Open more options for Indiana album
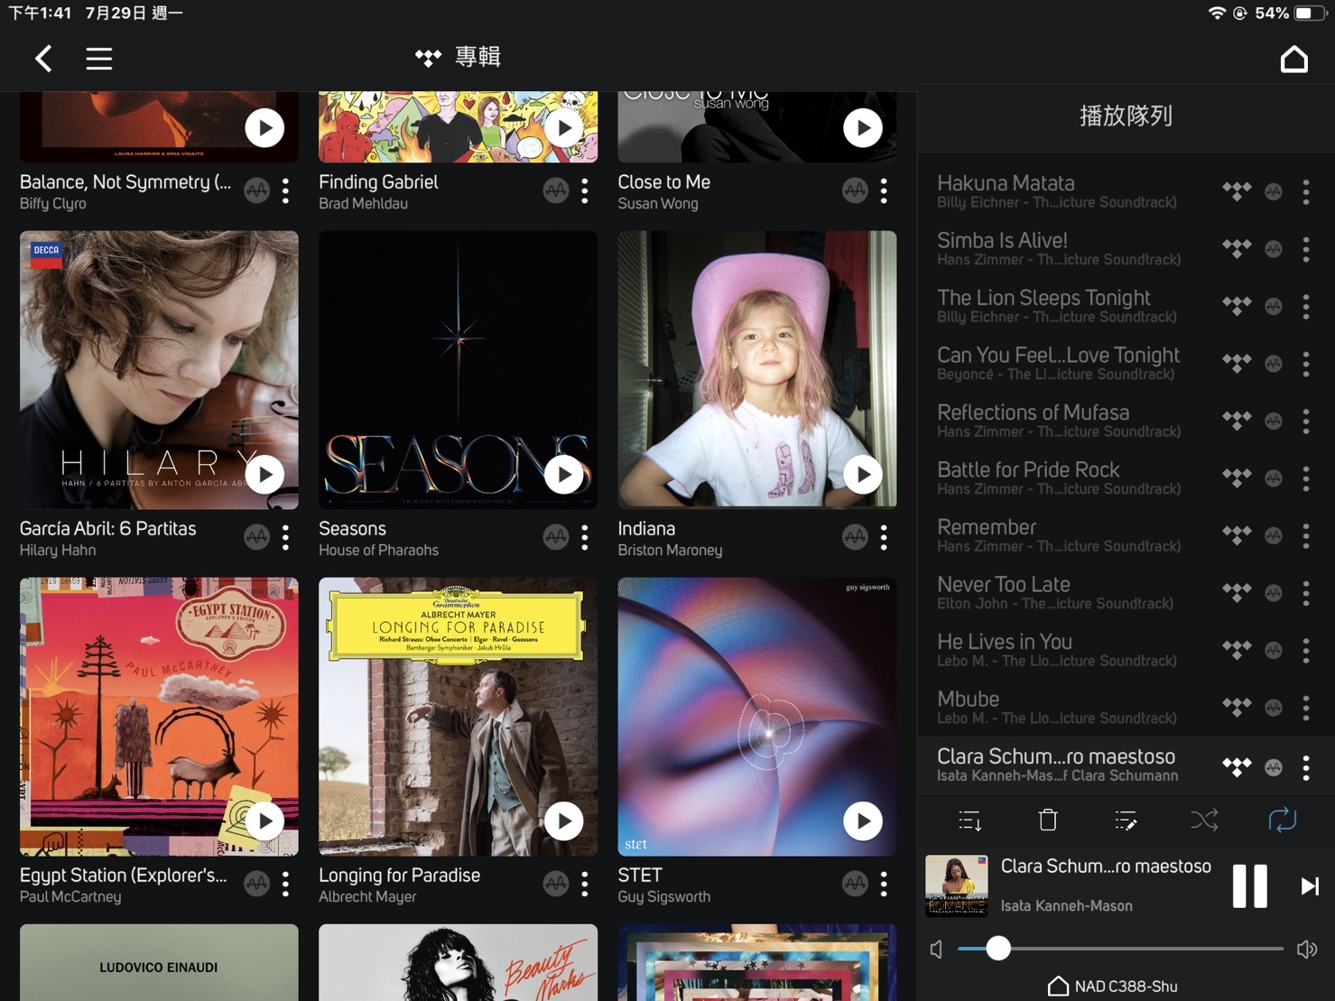Viewport: 1335px width, 1001px height. [x=884, y=538]
